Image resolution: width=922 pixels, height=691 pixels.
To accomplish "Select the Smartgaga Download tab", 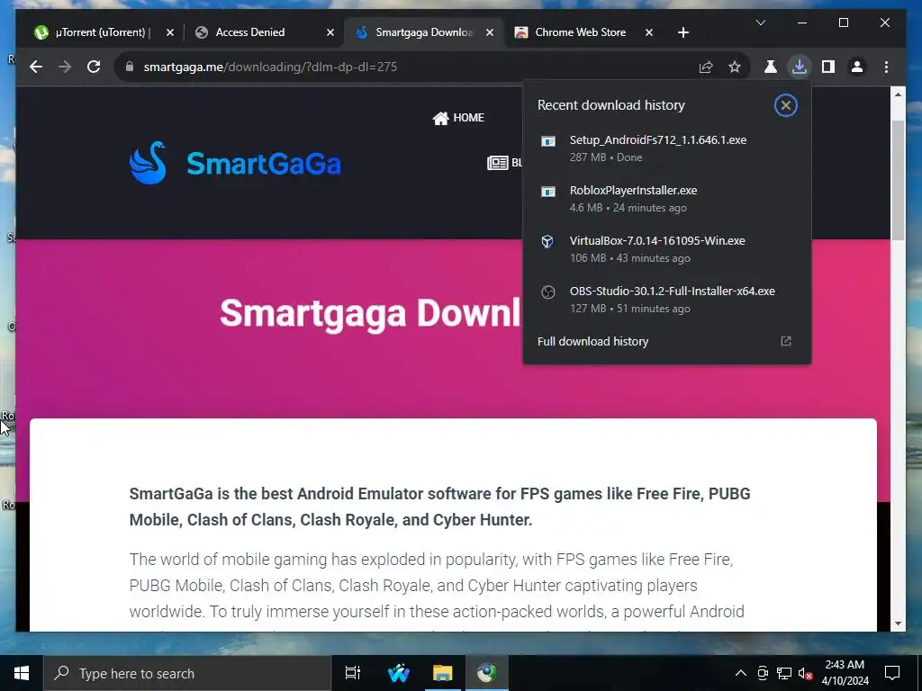I will coord(423,32).
